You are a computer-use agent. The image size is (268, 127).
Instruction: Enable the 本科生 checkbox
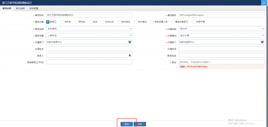62,22
